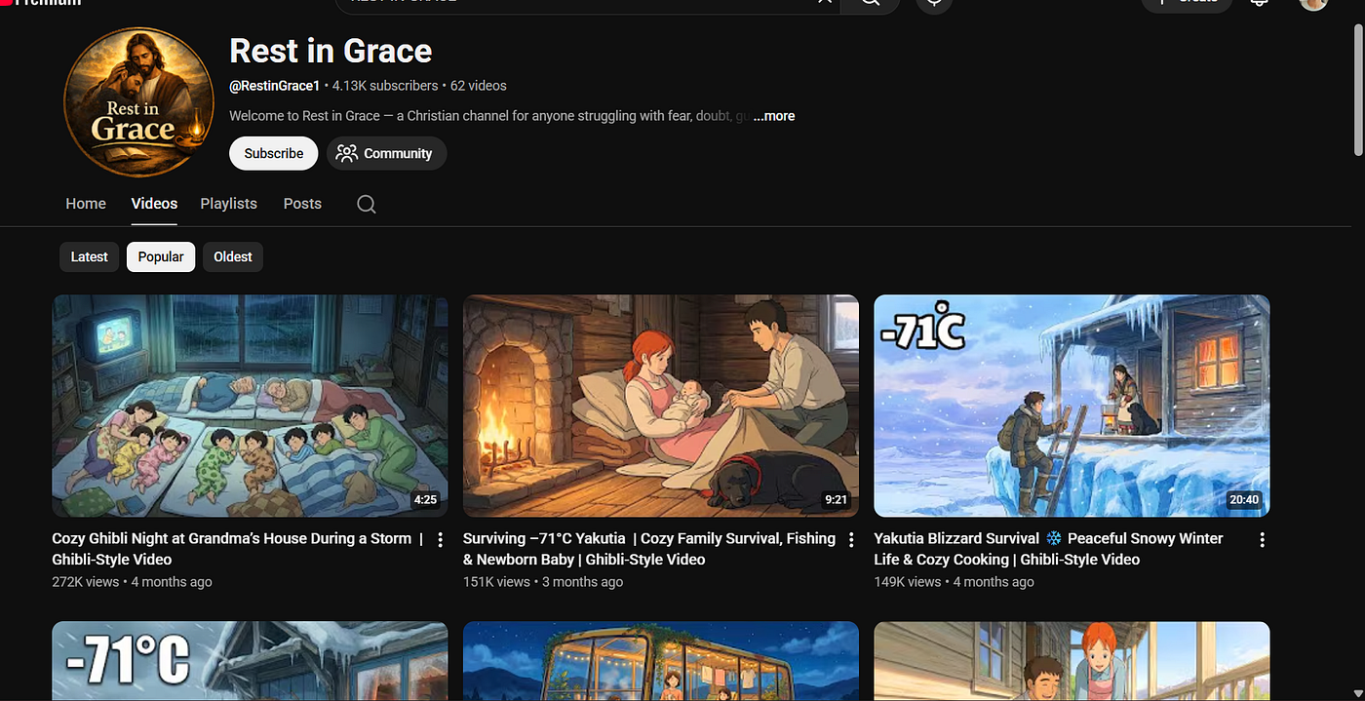The width and height of the screenshot is (1365, 701).
Task: Open the channel search magnifier icon
Action: pyautogui.click(x=366, y=204)
